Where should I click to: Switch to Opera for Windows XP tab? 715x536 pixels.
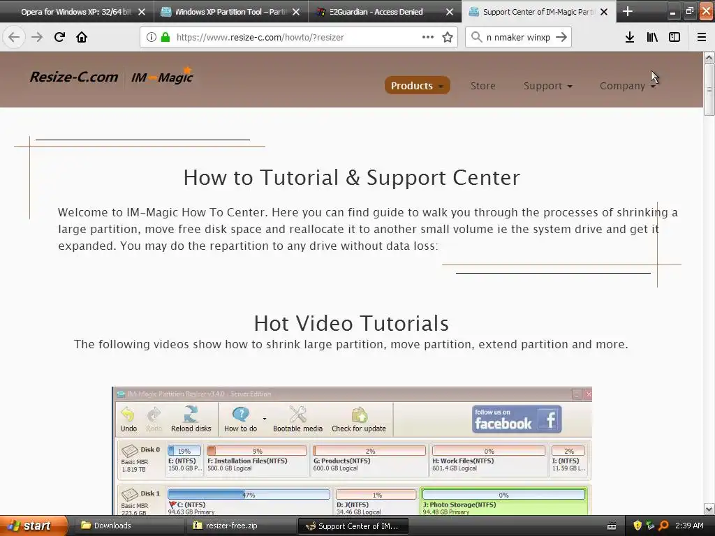tap(77, 12)
